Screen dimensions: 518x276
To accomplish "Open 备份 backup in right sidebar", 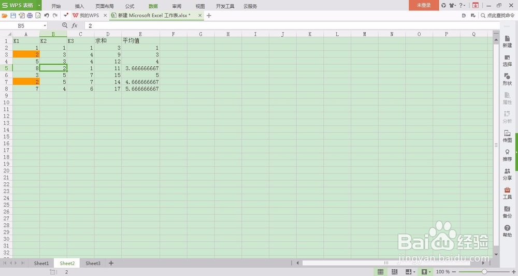I will tap(507, 212).
